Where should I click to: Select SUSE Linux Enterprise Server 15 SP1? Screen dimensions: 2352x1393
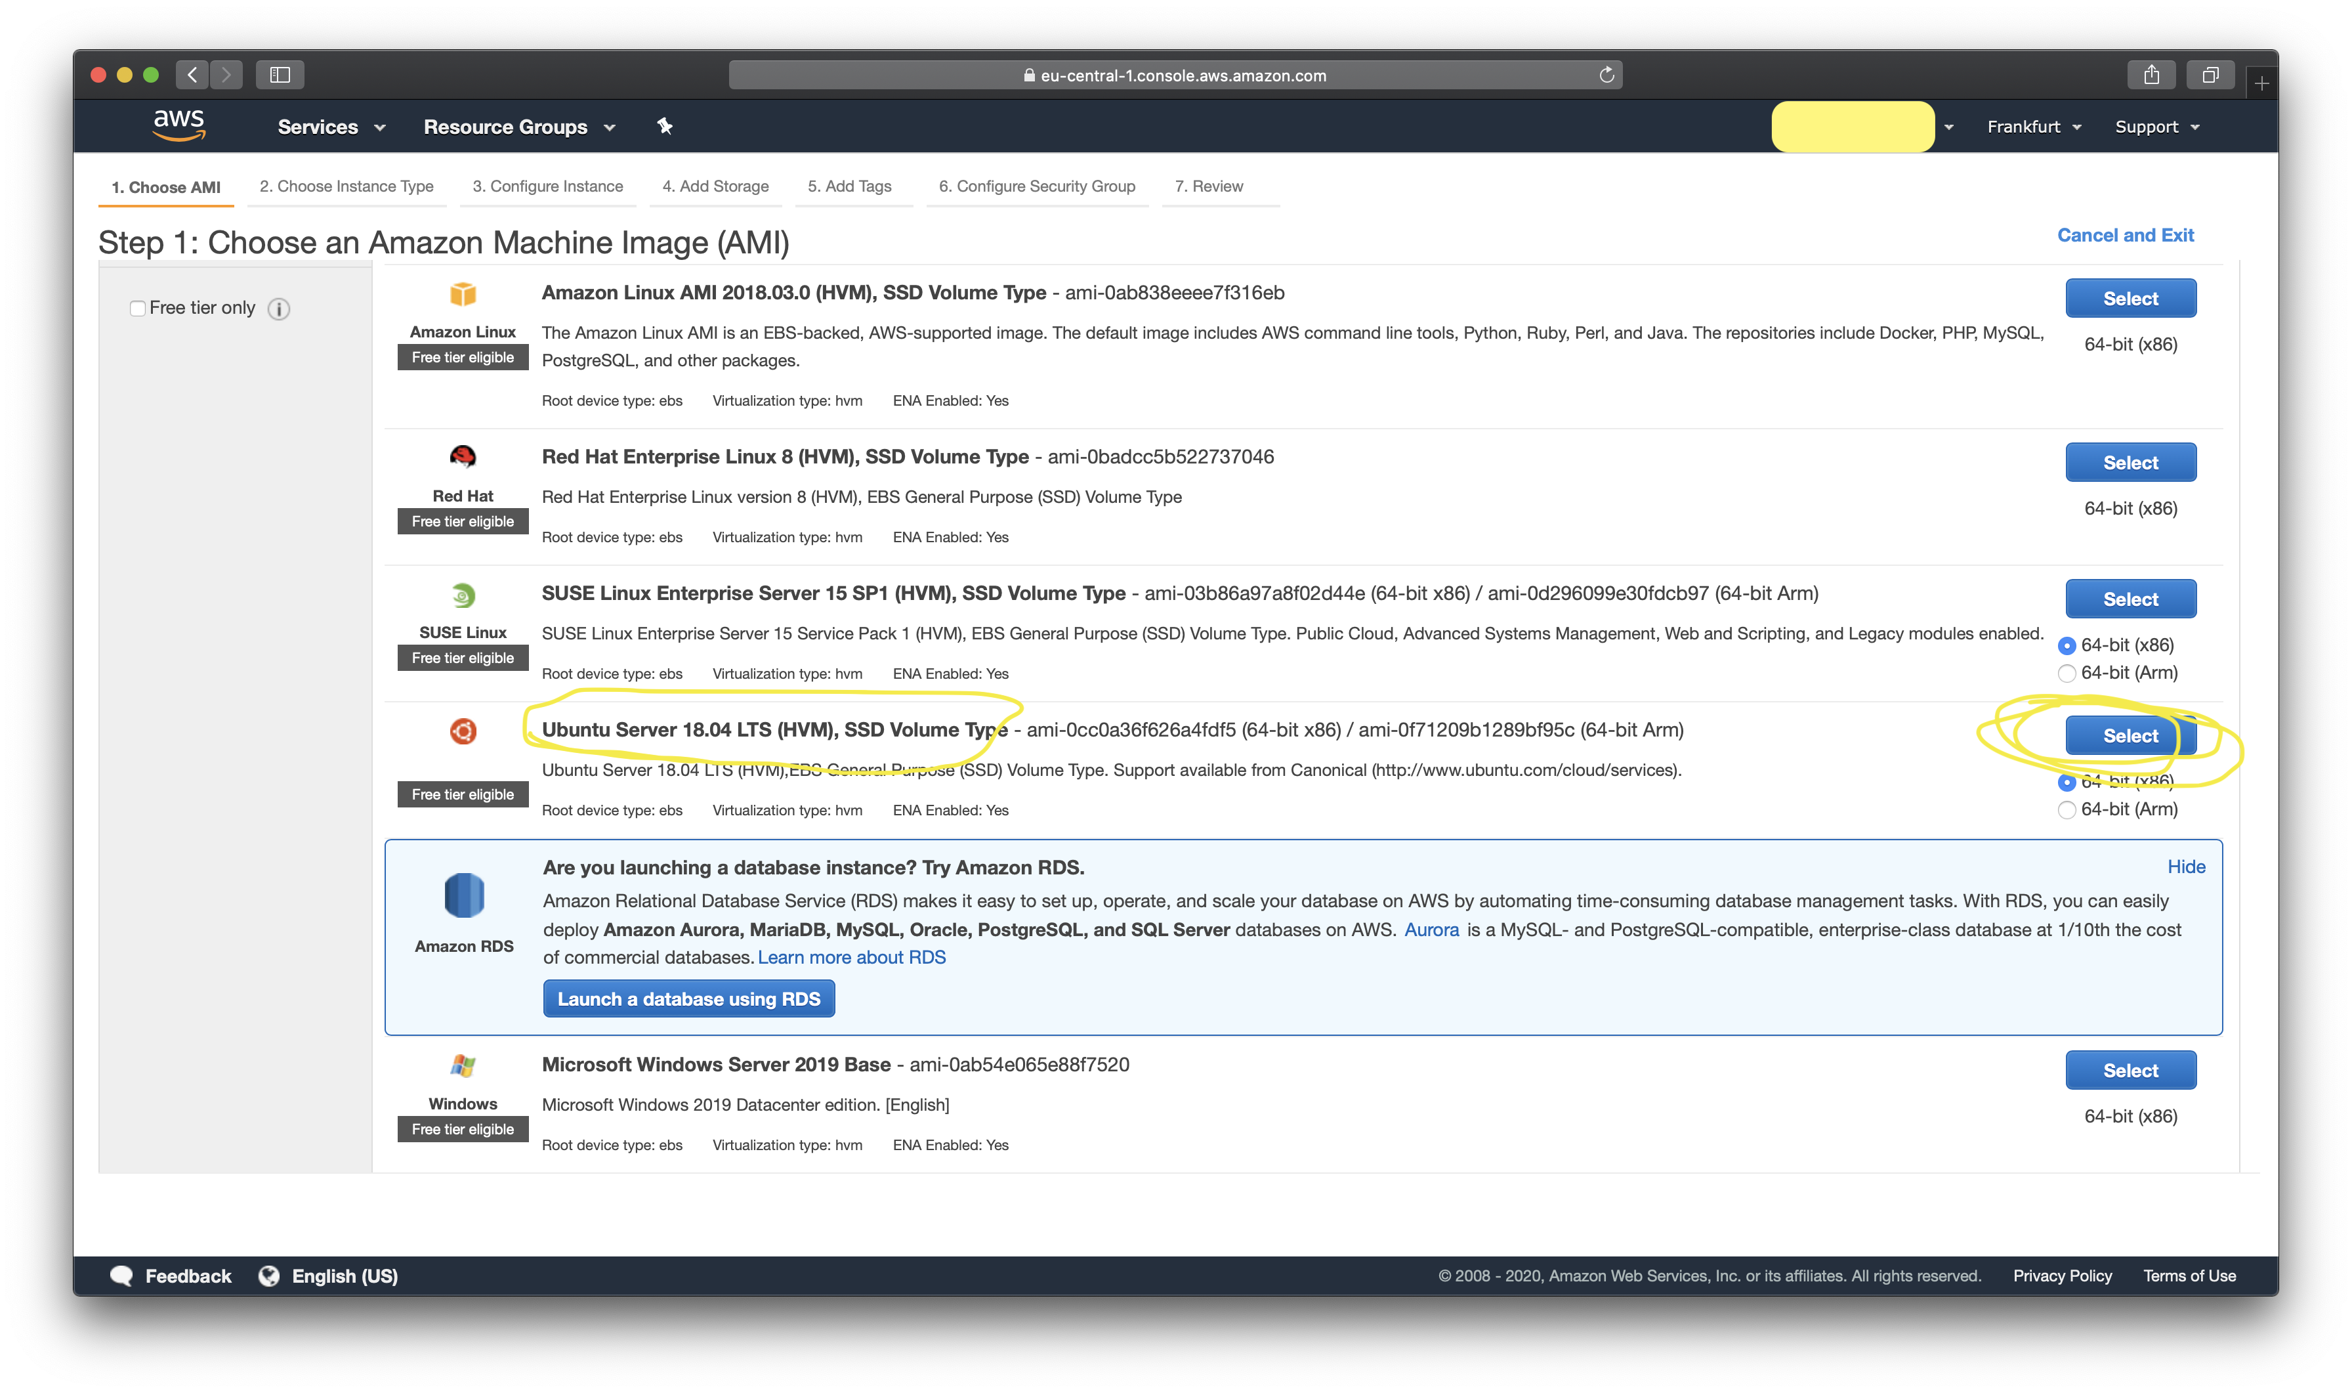2130,599
